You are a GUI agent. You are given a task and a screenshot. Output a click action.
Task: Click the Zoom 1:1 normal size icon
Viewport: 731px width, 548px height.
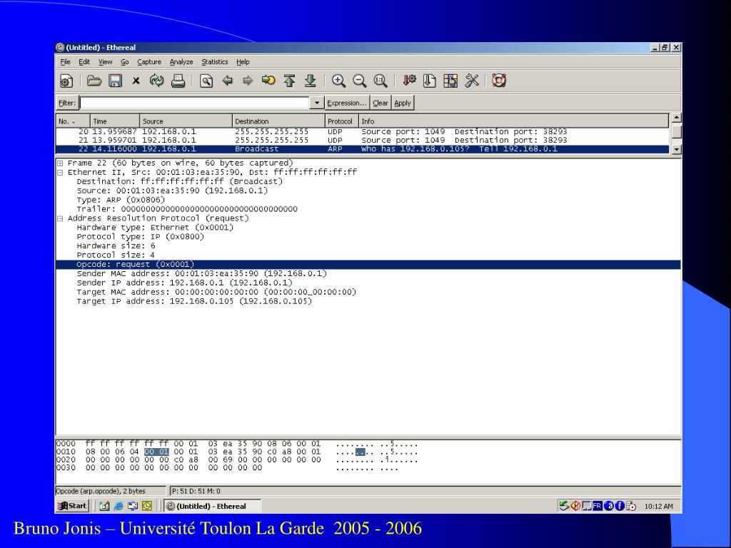coord(380,81)
